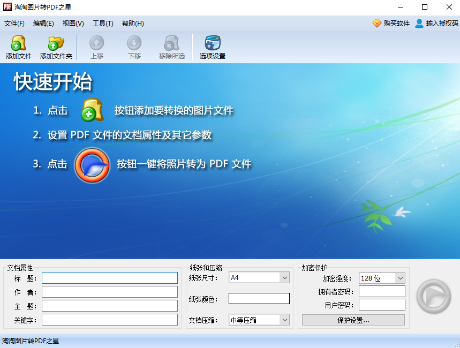
Task: Focus the author (作者) input field
Action: point(110,292)
